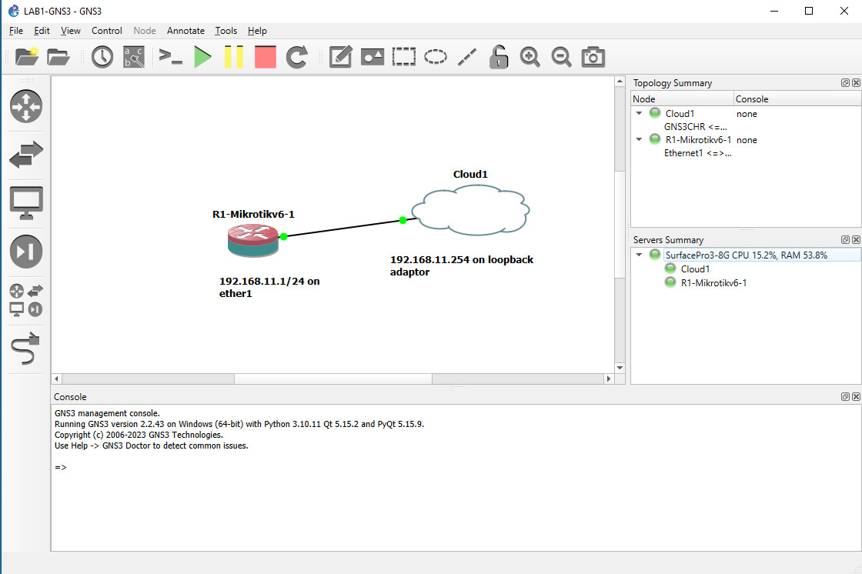Suspend all nodes with the pause icon
Screen dimensions: 862x574
pyautogui.click(x=234, y=56)
